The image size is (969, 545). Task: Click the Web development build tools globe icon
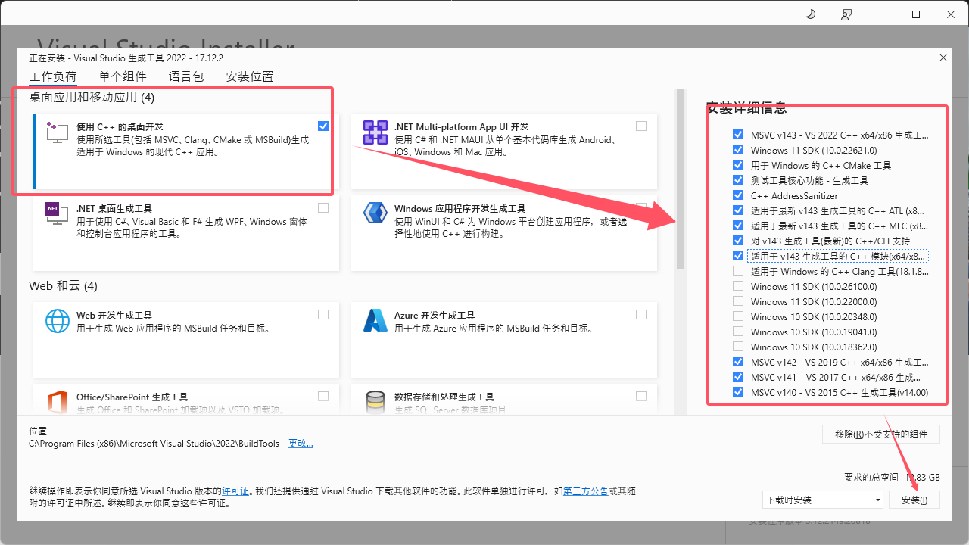(x=58, y=320)
